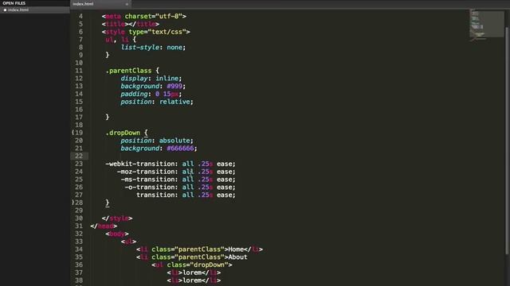
Task: Click the -o-transition property
Action: pyautogui.click(x=150, y=187)
